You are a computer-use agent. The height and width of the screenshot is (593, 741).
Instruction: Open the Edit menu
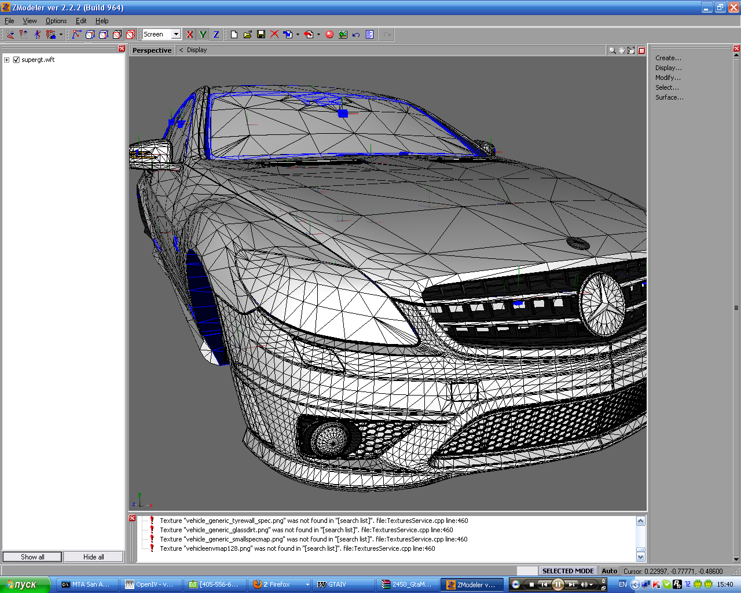tap(81, 21)
